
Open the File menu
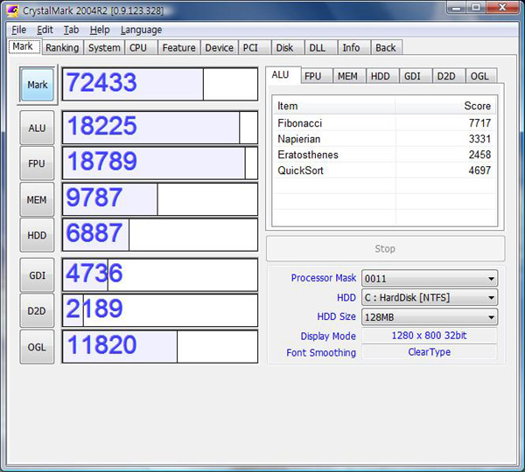click(18, 30)
